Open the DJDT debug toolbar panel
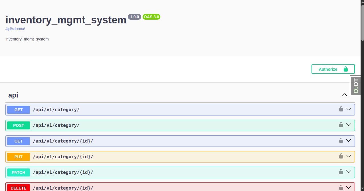The width and height of the screenshot is (364, 191). 355,85
